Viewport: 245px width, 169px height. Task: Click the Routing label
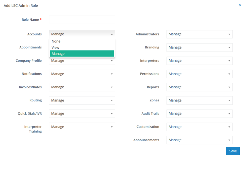tap(35, 100)
